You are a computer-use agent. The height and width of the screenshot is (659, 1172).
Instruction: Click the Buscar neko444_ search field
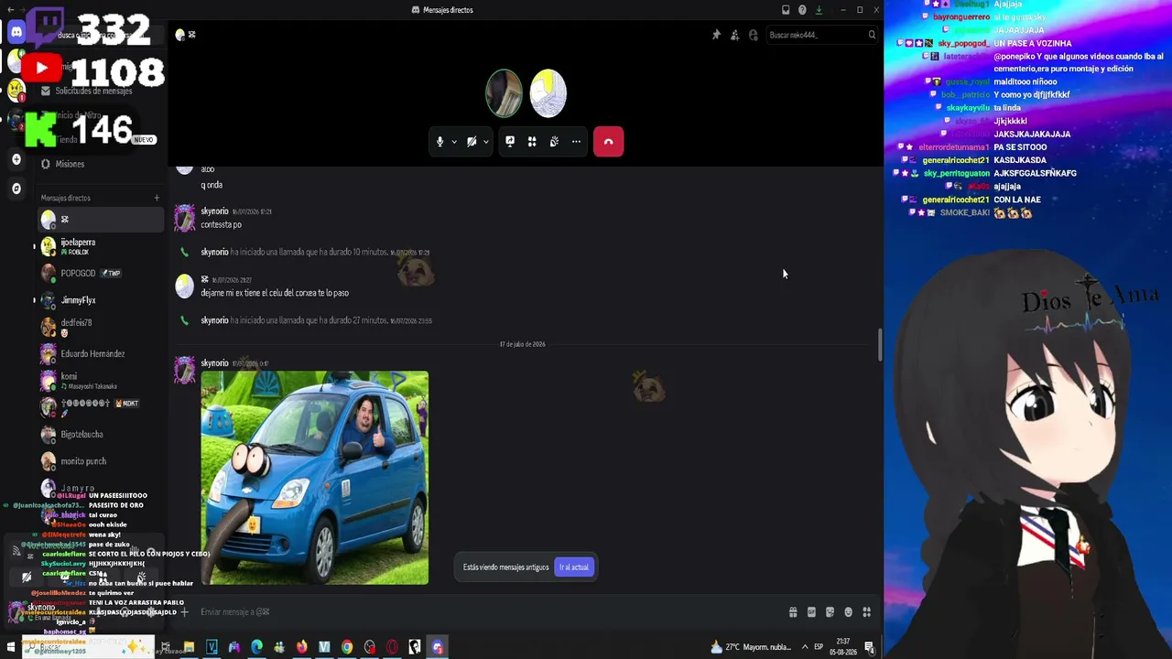coord(821,35)
